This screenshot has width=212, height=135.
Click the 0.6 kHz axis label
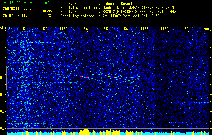click(3, 128)
